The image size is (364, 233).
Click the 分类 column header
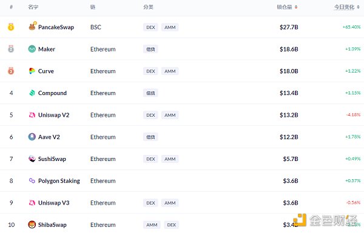(148, 7)
